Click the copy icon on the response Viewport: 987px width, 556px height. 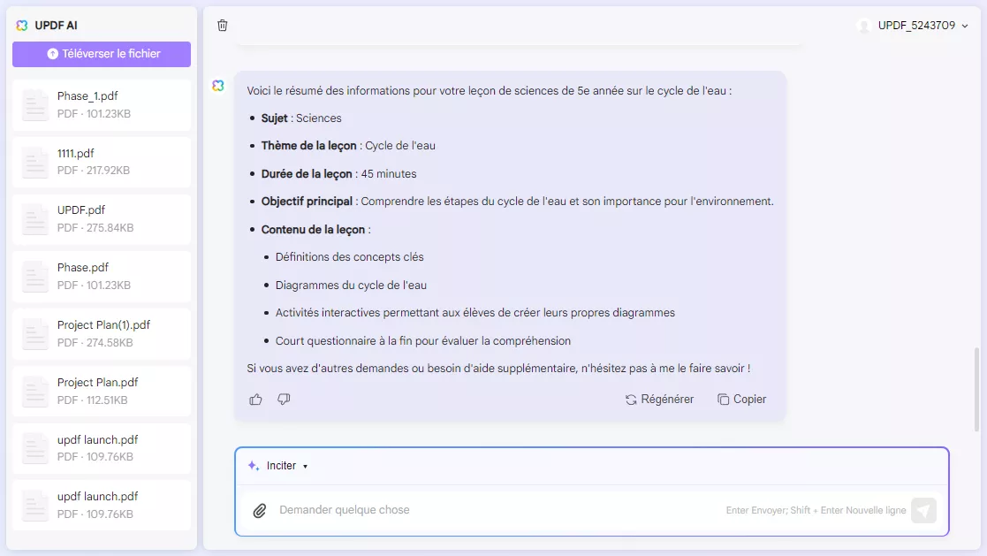tap(720, 399)
